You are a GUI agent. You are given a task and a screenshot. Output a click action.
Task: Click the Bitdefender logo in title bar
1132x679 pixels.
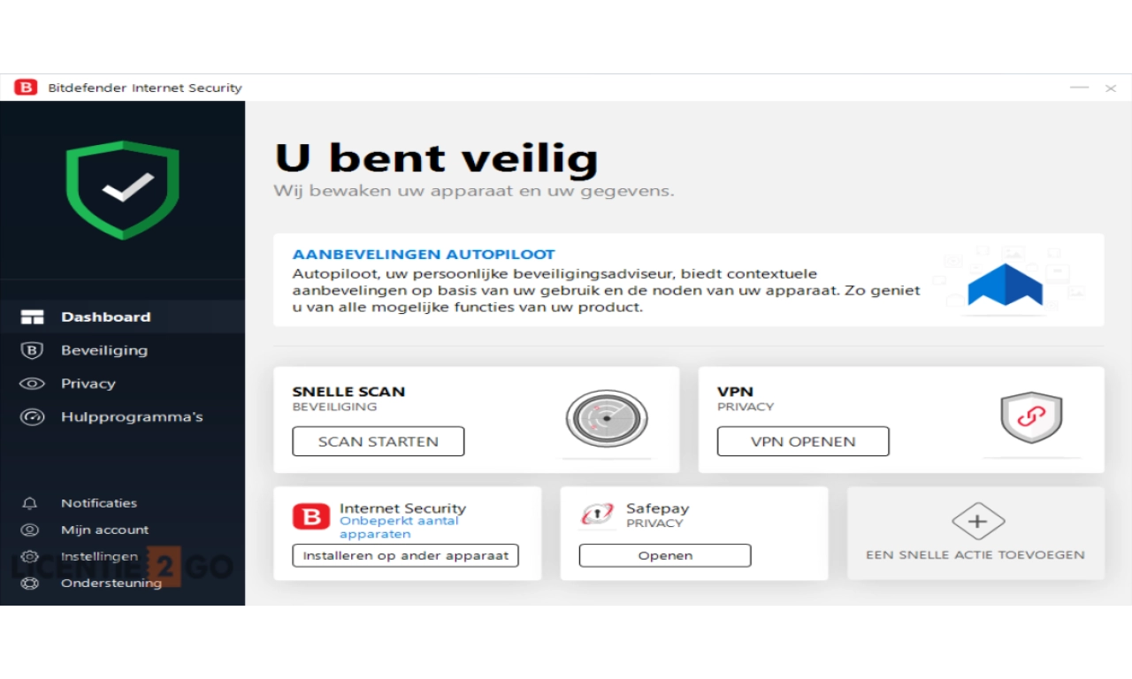(26, 88)
